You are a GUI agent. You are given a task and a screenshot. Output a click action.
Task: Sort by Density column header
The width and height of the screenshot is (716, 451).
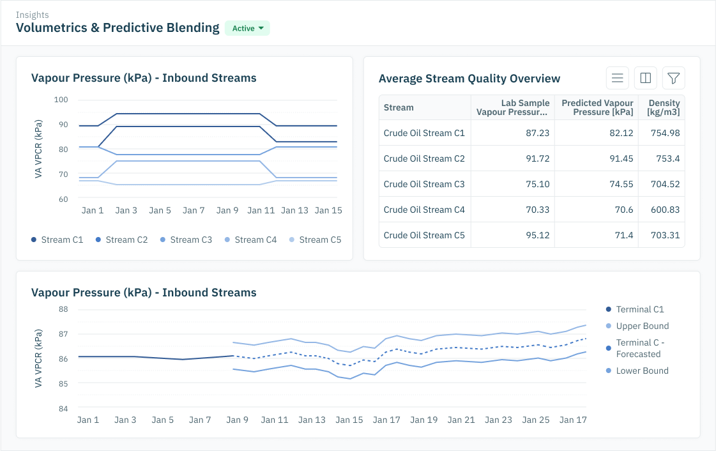(x=662, y=108)
